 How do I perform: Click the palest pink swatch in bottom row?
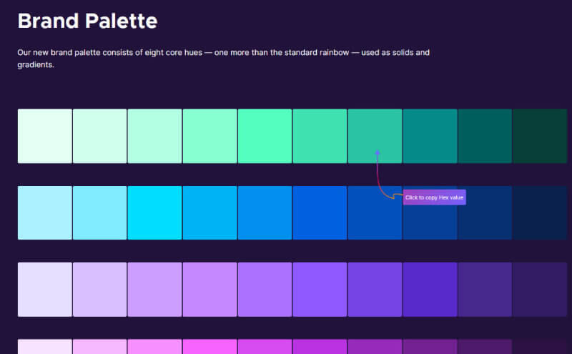(x=45, y=347)
